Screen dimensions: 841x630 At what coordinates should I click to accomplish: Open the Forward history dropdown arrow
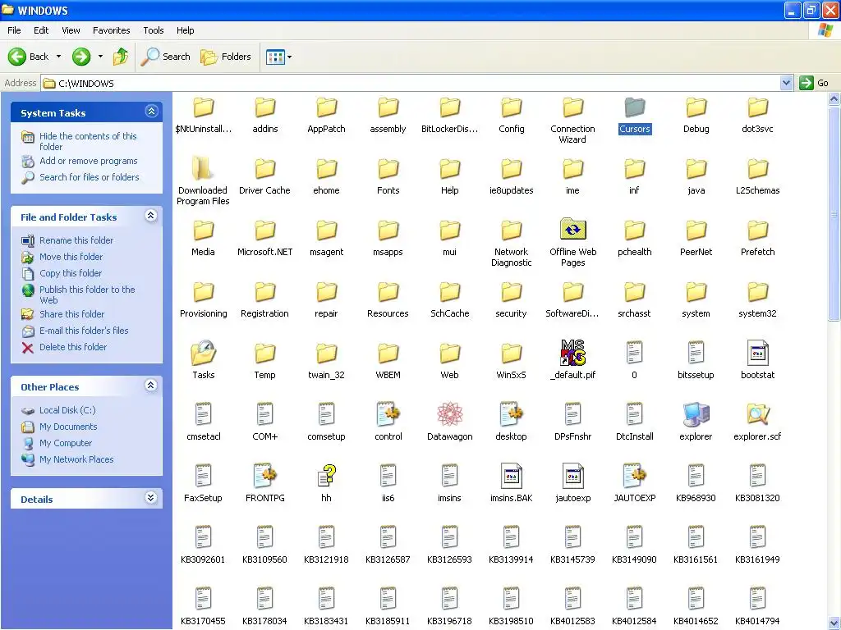pyautogui.click(x=100, y=57)
